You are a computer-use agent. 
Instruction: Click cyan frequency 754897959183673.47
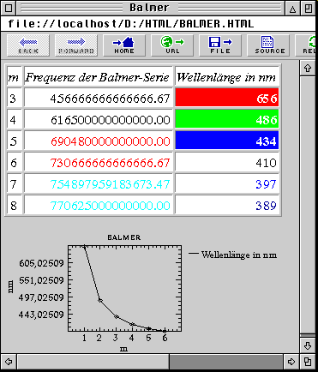click(x=111, y=184)
